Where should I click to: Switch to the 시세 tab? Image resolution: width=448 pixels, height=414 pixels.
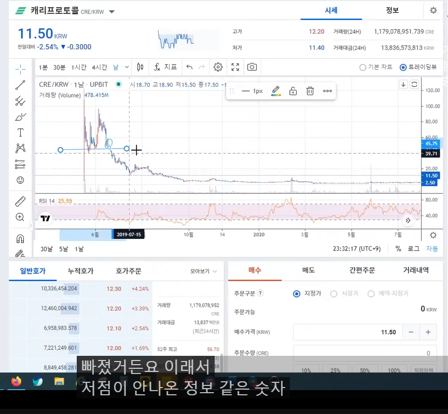(331, 10)
